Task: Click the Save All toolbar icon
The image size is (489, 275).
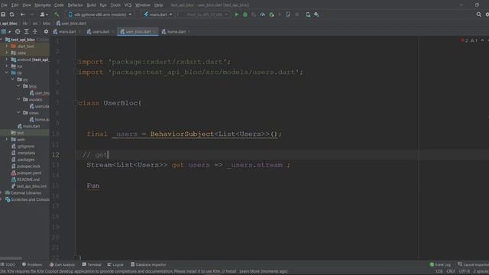Action: coord(3,15)
